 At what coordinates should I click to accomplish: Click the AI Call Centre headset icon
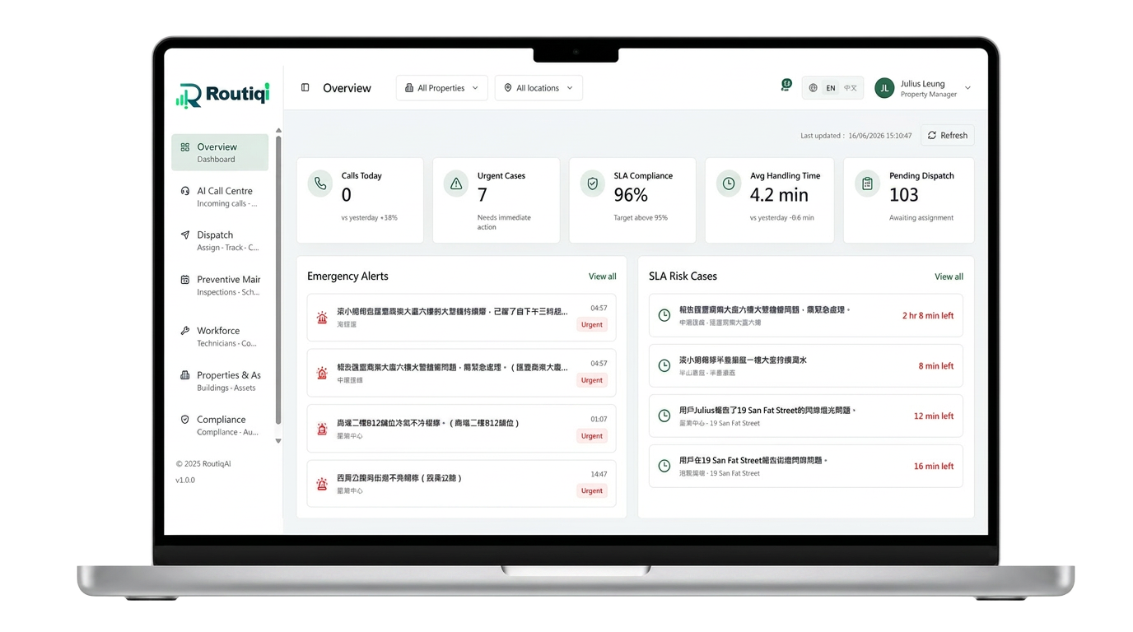tap(185, 191)
